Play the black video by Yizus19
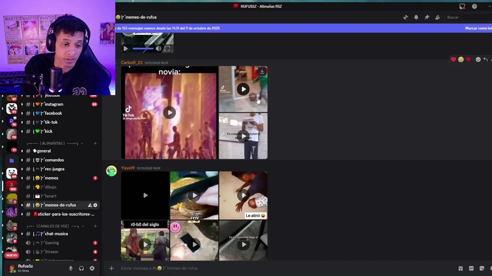Viewport: 492px width, 276px height. 145,195
